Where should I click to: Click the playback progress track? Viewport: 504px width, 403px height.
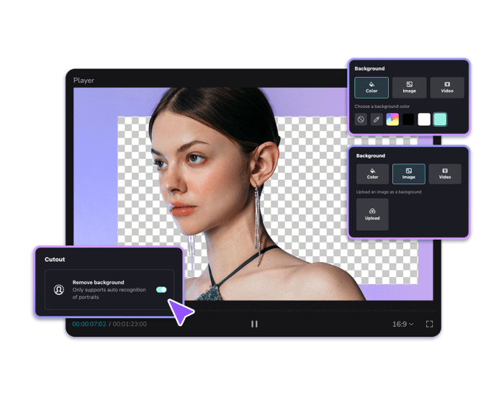pyautogui.click(x=315, y=311)
